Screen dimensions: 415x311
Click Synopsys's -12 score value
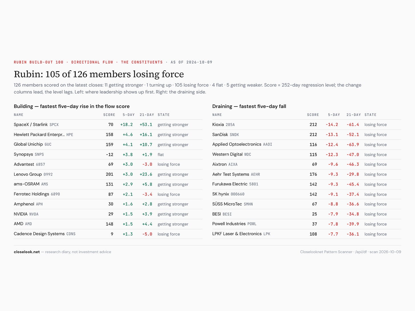(x=109, y=155)
